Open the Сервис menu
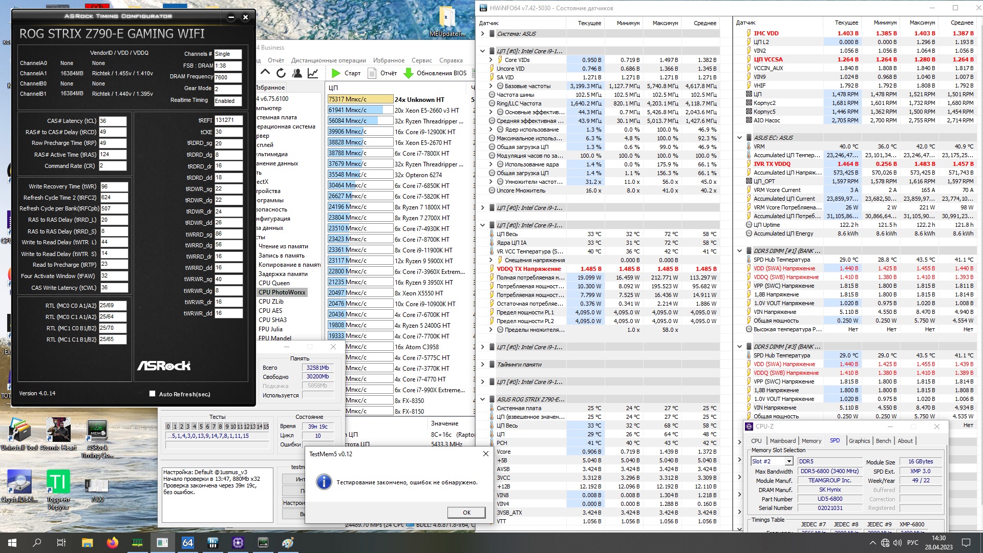This screenshot has width=983, height=553. point(421,60)
